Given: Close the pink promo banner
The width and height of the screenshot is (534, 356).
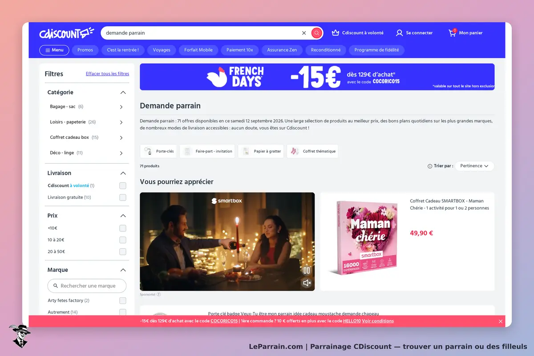Looking at the screenshot, I should (x=501, y=321).
